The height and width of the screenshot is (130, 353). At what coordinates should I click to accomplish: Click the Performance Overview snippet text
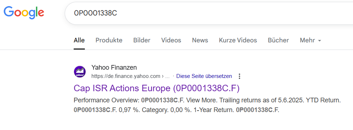pyautogui.click(x=106, y=100)
